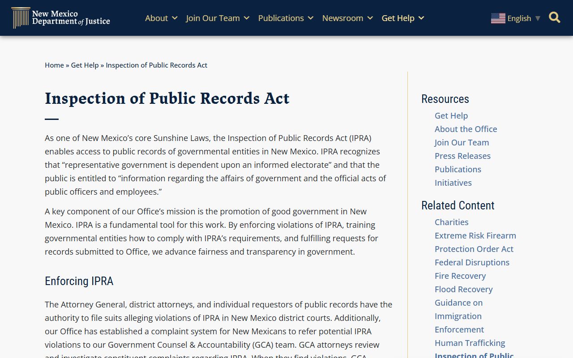
Task: Open Flood Recovery sidebar link
Action: 463,289
